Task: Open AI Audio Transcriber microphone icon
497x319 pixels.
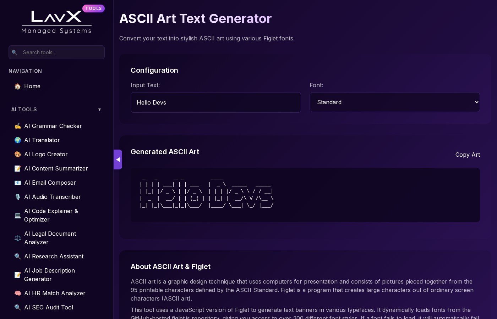Action: pos(18,197)
